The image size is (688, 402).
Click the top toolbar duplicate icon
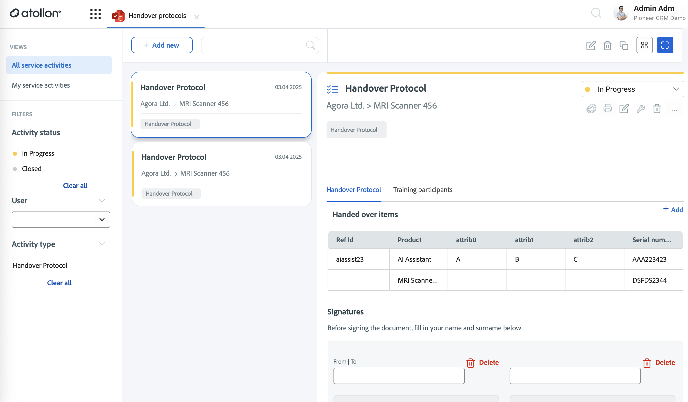624,45
